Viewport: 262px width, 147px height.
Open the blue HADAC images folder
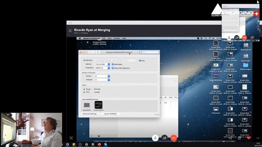[x=246, y=65]
